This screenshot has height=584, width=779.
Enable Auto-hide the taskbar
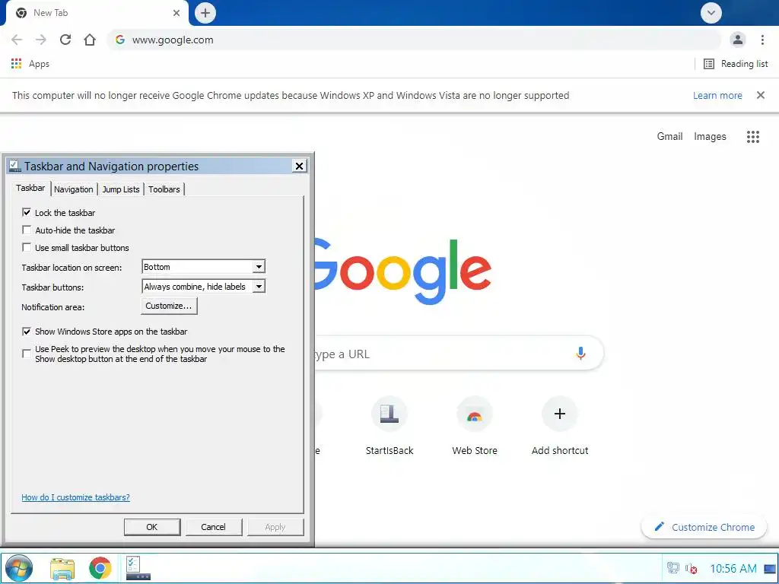tap(27, 230)
